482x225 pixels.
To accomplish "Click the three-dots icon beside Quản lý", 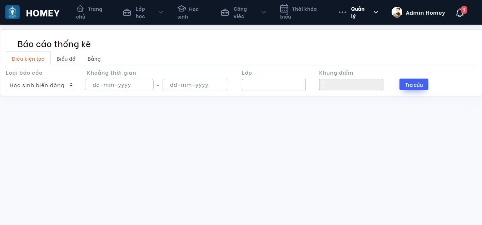I will click(342, 12).
